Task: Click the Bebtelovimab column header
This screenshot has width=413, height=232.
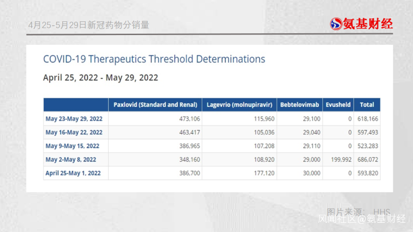Action: tap(299, 105)
